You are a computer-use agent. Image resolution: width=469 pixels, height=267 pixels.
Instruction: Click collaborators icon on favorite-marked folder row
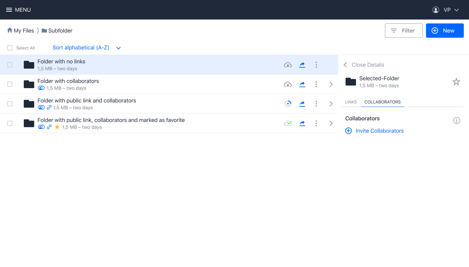pyautogui.click(x=41, y=127)
